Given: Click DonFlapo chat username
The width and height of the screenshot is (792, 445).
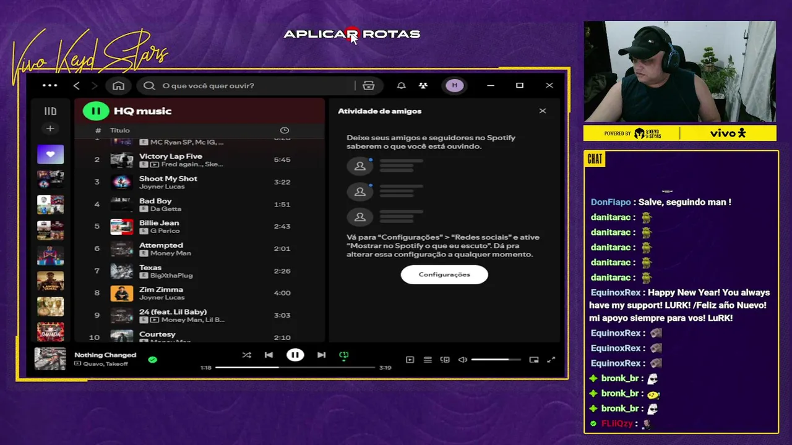Looking at the screenshot, I should [611, 202].
